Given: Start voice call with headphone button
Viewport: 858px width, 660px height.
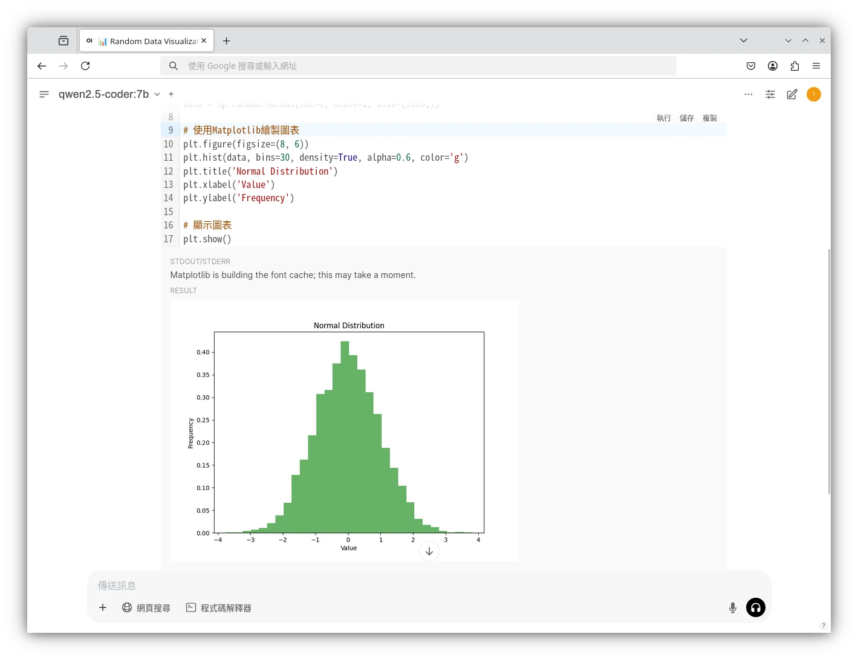Looking at the screenshot, I should 756,608.
